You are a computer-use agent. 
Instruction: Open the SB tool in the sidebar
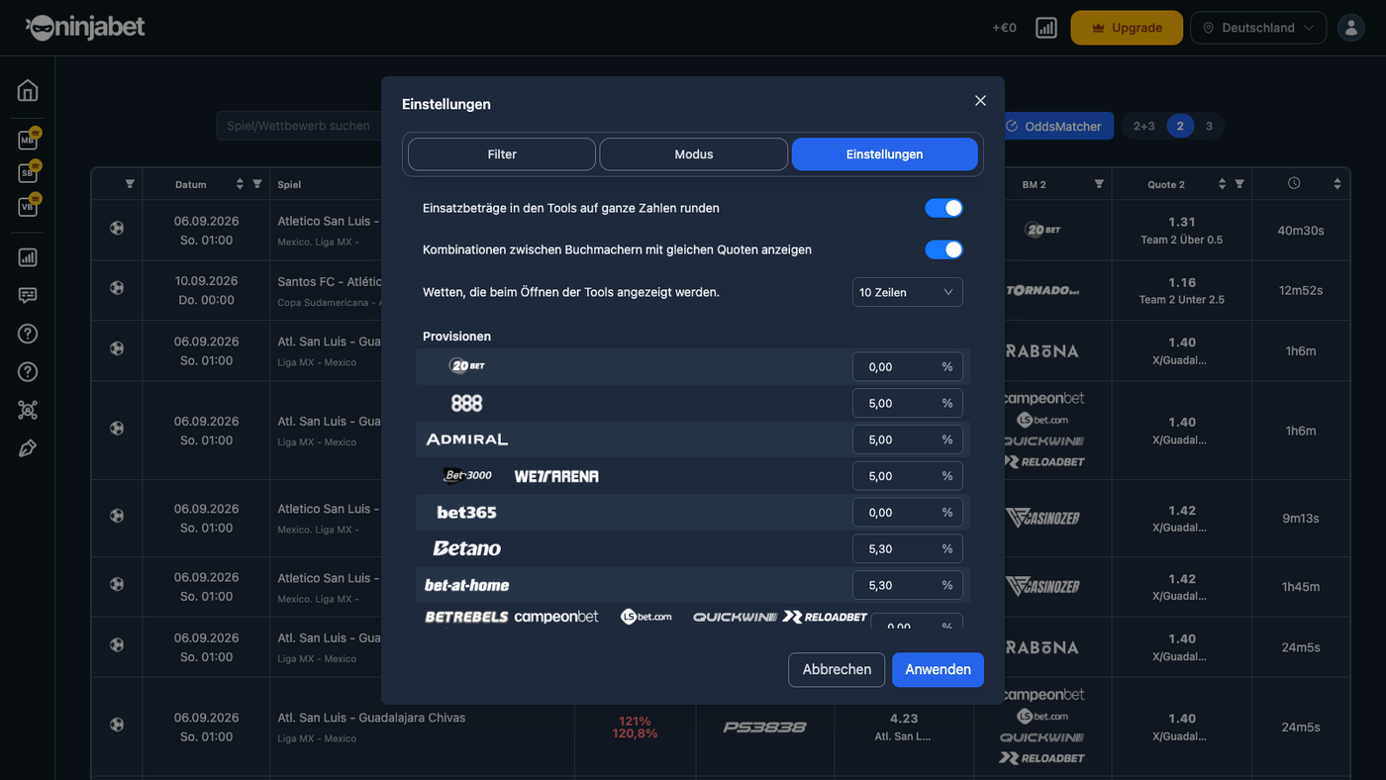point(28,172)
